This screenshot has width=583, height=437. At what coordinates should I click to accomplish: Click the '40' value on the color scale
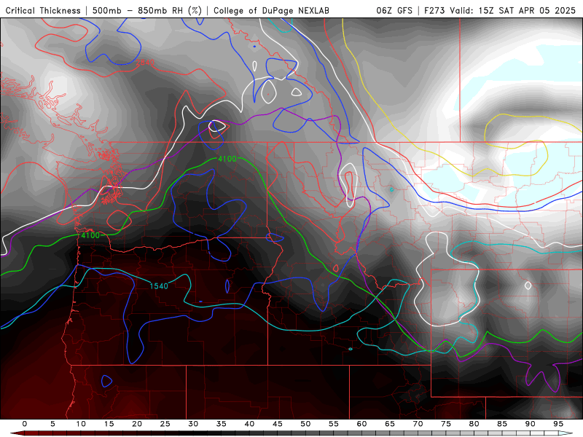click(249, 424)
